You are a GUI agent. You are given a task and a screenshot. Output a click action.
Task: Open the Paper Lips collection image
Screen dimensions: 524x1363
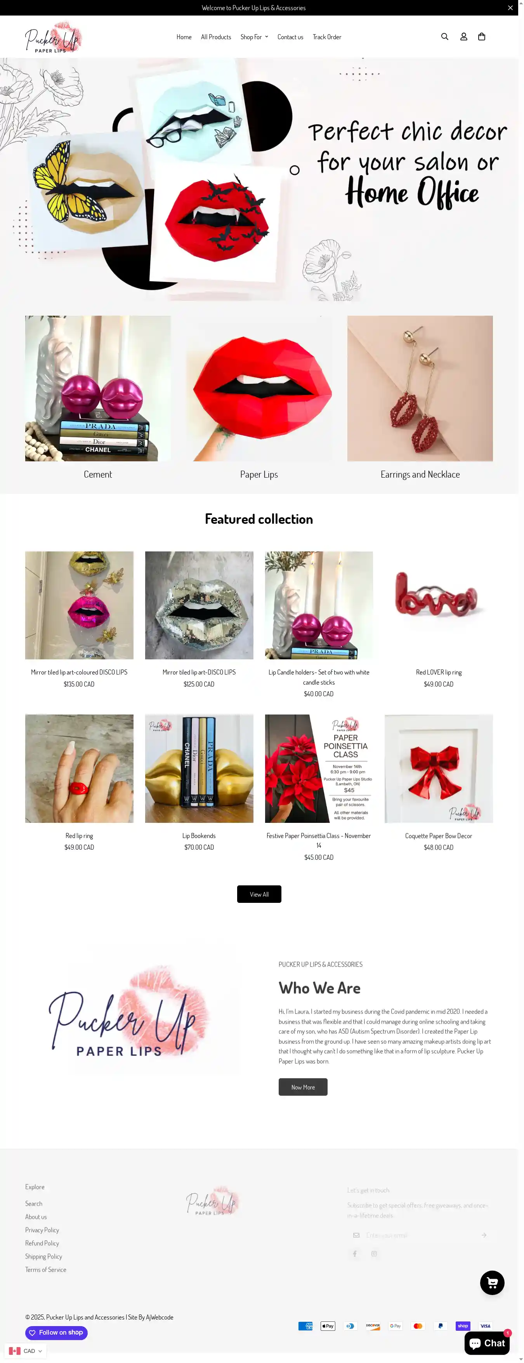(259, 388)
